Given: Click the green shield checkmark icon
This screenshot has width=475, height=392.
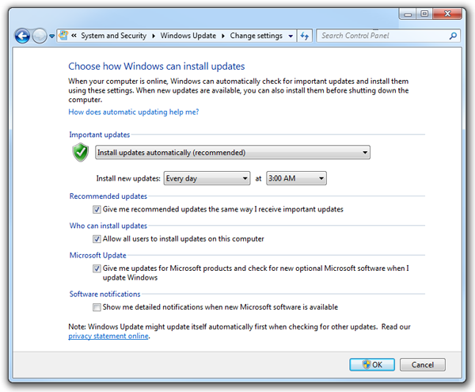Looking at the screenshot, I should [80, 152].
